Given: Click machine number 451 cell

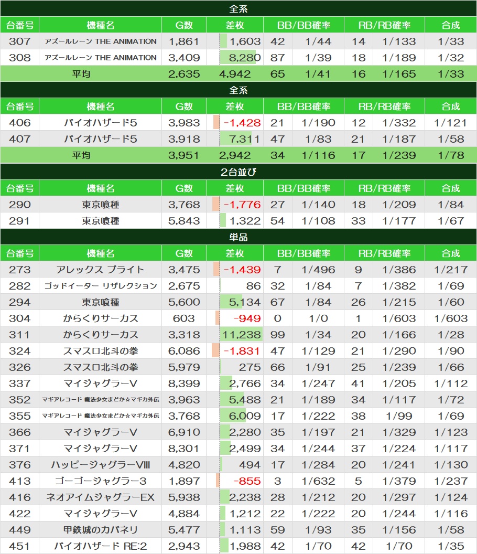Looking at the screenshot, I should pos(20,546).
